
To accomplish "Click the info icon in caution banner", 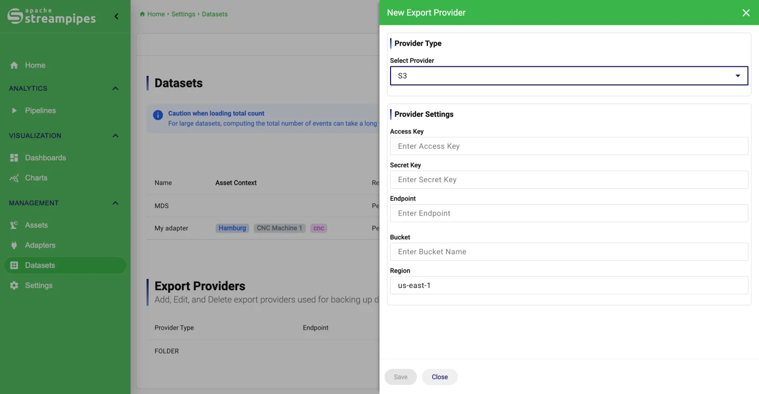I will point(158,115).
